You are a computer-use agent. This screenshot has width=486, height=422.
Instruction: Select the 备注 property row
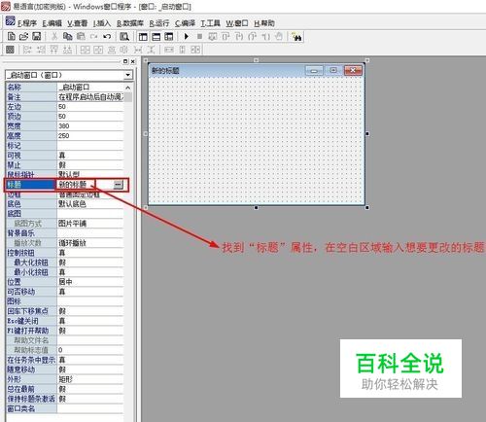[x=64, y=97]
